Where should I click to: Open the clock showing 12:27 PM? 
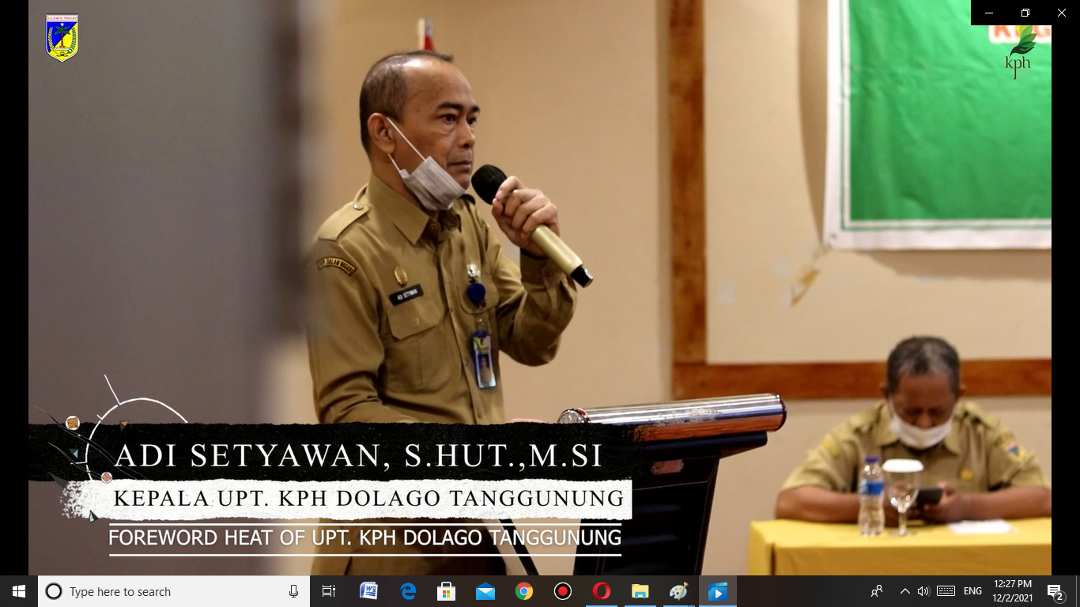pyautogui.click(x=1012, y=591)
